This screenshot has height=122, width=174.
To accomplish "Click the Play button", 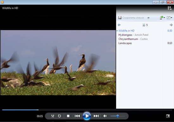I will pyautogui.click(x=87, y=116).
